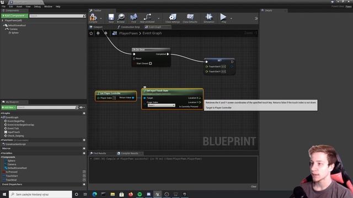
Task: Open the Finger Index dropdown on touch node
Action: 161,105
